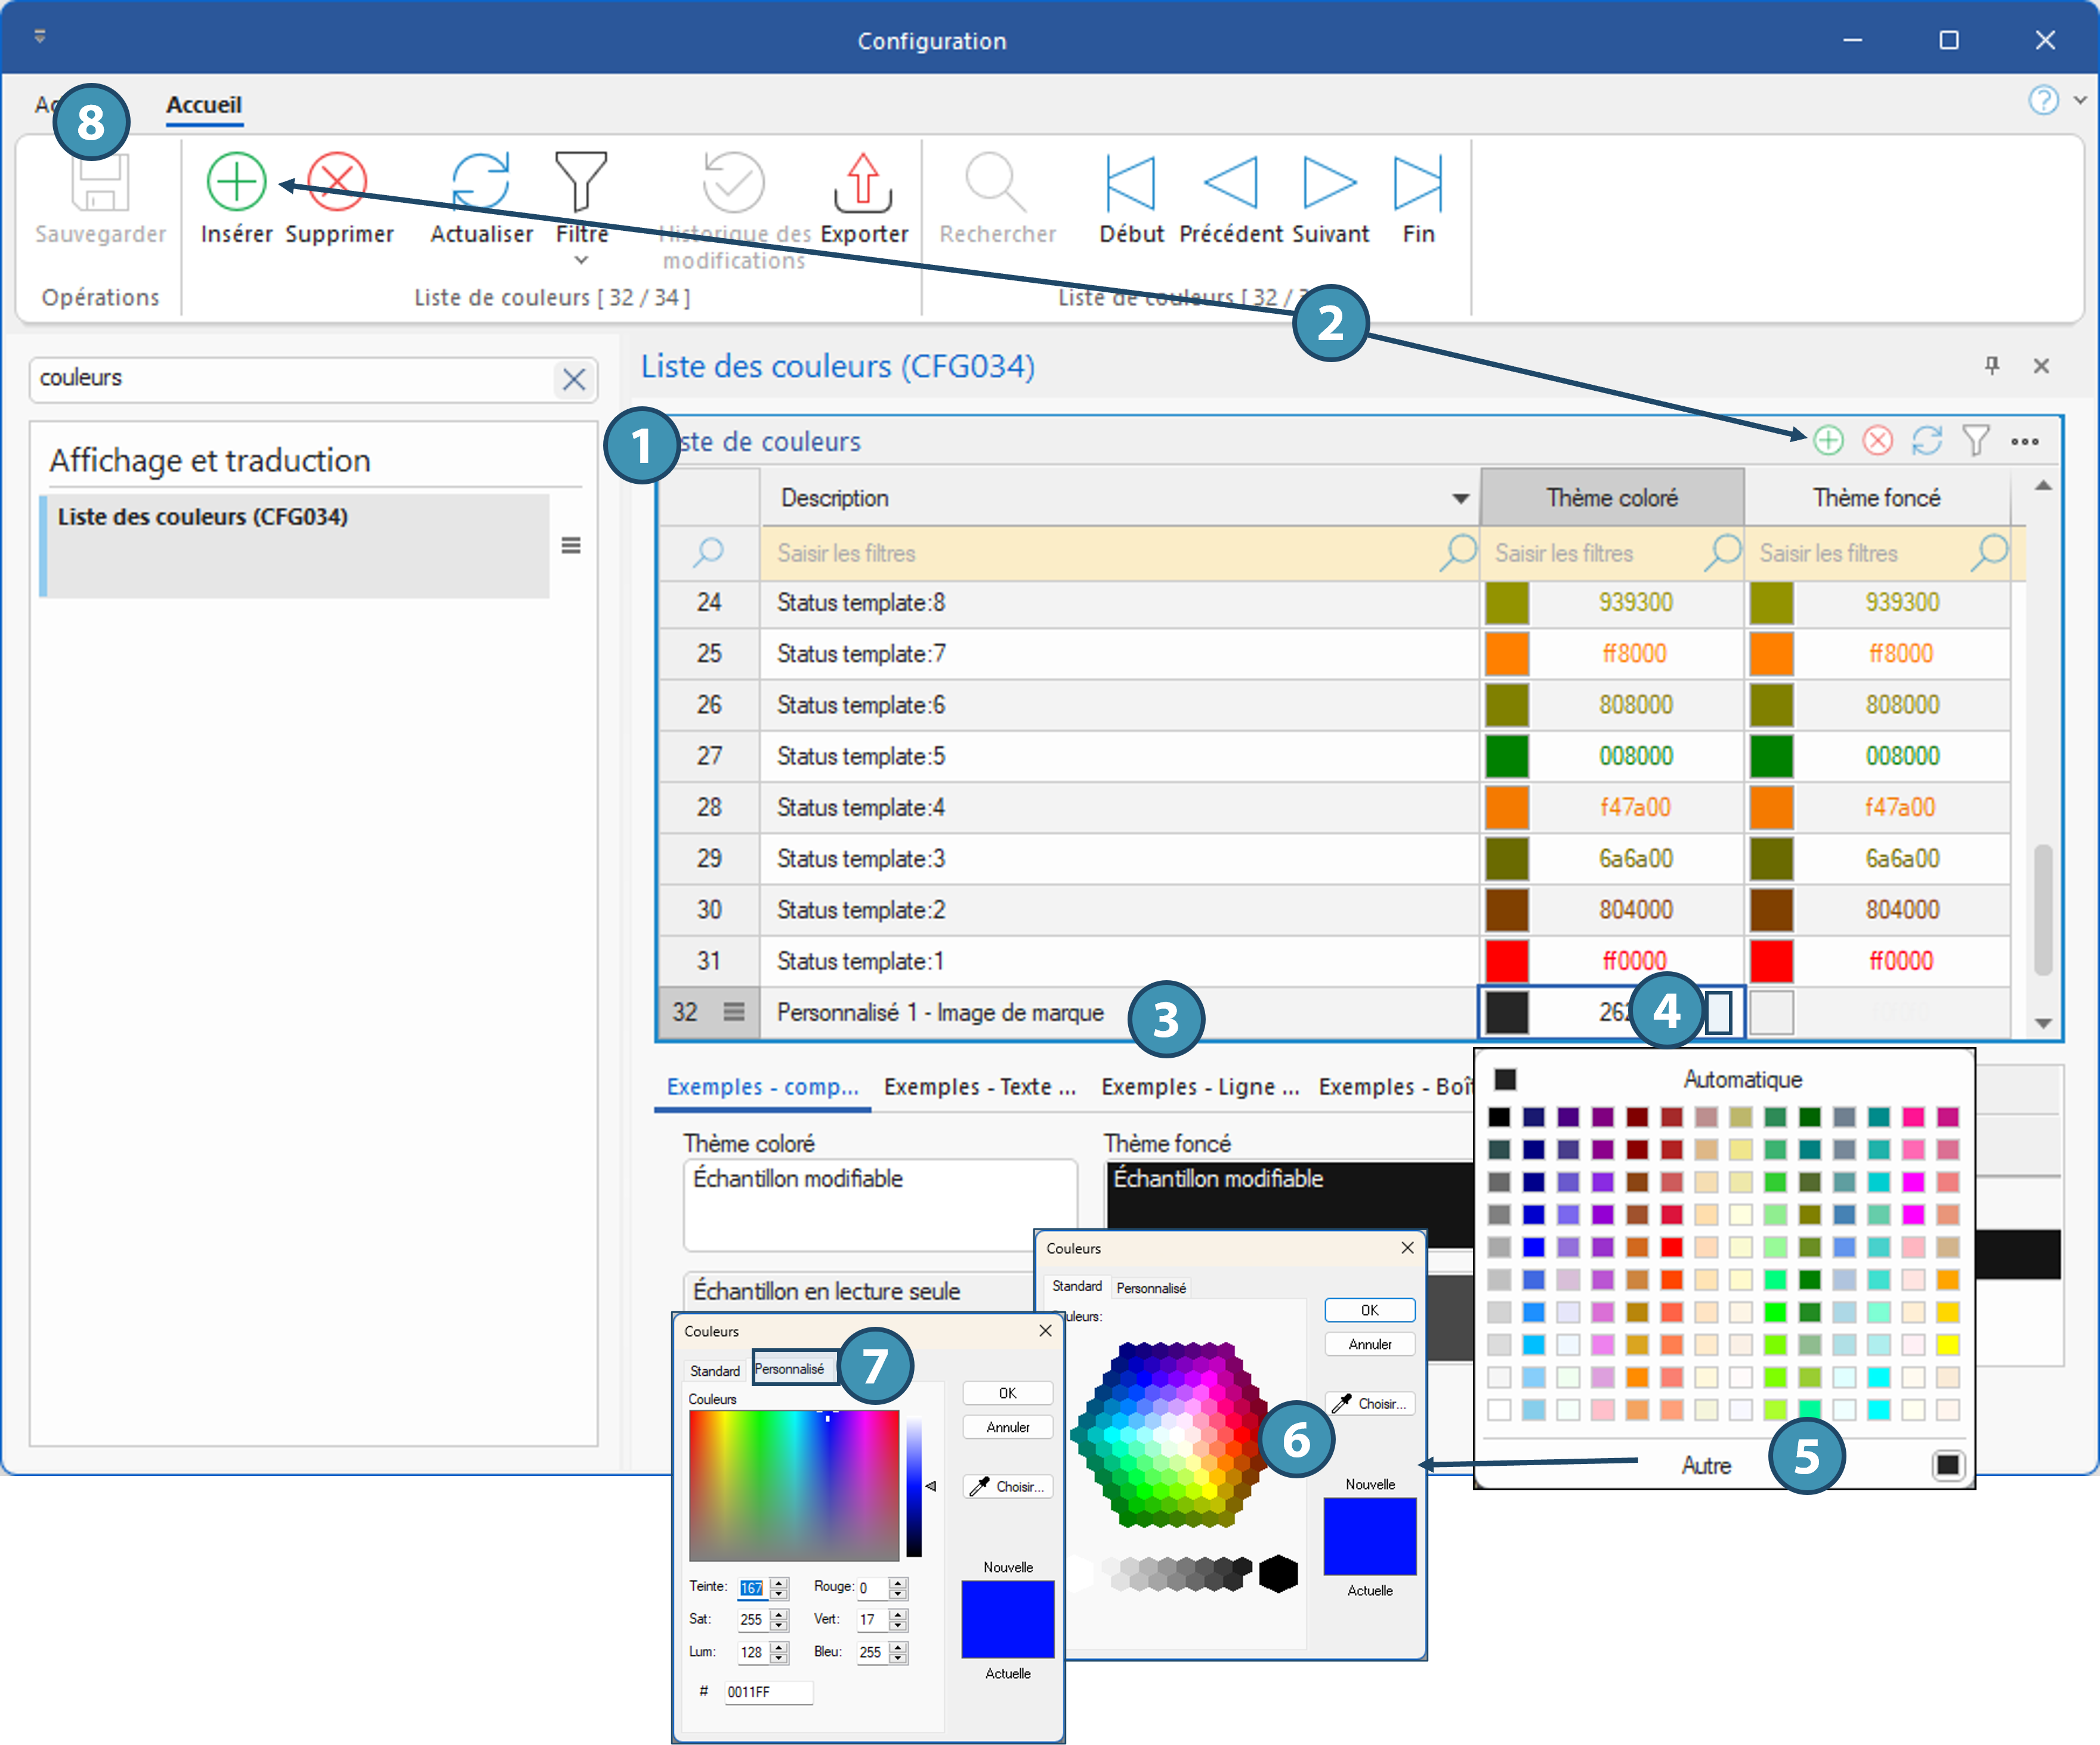The height and width of the screenshot is (1745, 2100).
Task: Click the row 32 handle menu icon
Action: 734,1011
